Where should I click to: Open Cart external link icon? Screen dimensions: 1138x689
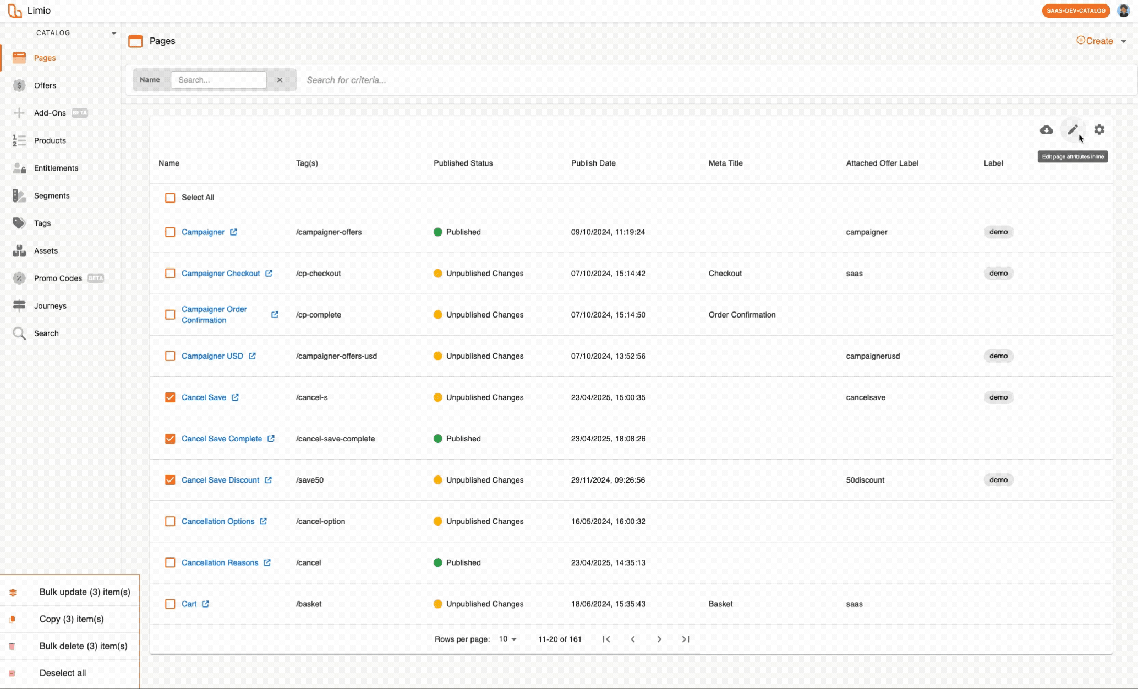click(205, 604)
